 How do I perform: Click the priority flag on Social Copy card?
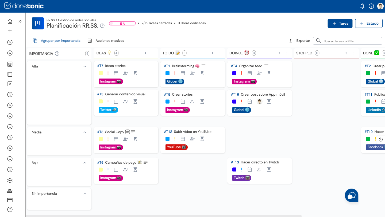tap(108, 139)
